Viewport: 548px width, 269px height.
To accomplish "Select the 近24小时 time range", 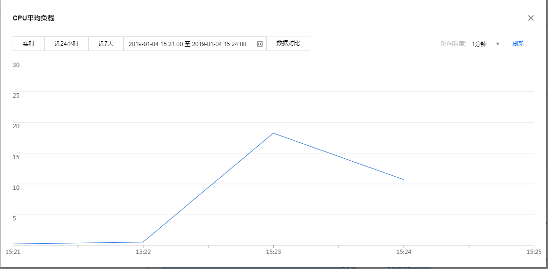I will pos(66,44).
